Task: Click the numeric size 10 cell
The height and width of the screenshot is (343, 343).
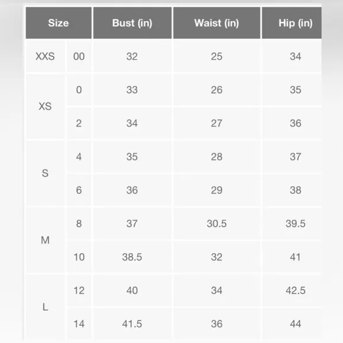Action: coord(79,257)
